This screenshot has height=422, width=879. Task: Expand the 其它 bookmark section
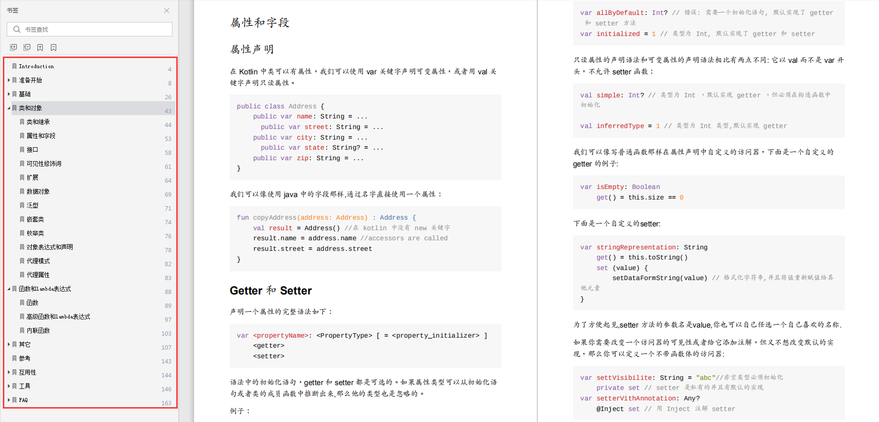tap(9, 344)
